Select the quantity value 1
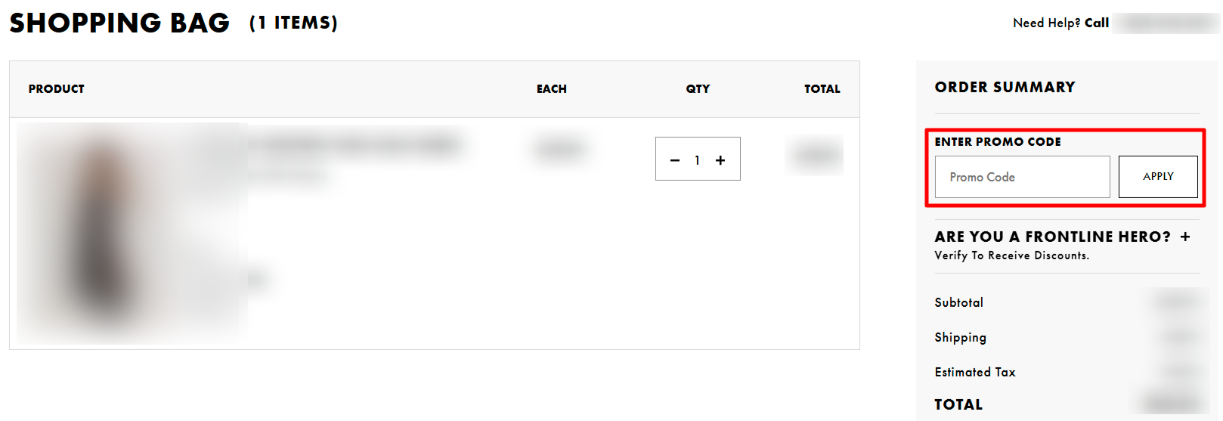This screenshot has height=421, width=1223. pyautogui.click(x=697, y=160)
